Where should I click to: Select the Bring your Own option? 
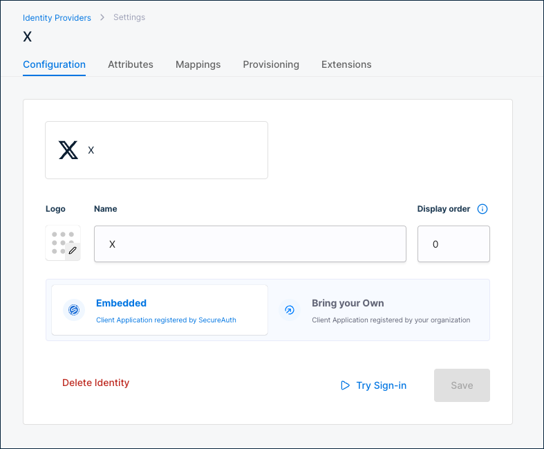point(379,310)
